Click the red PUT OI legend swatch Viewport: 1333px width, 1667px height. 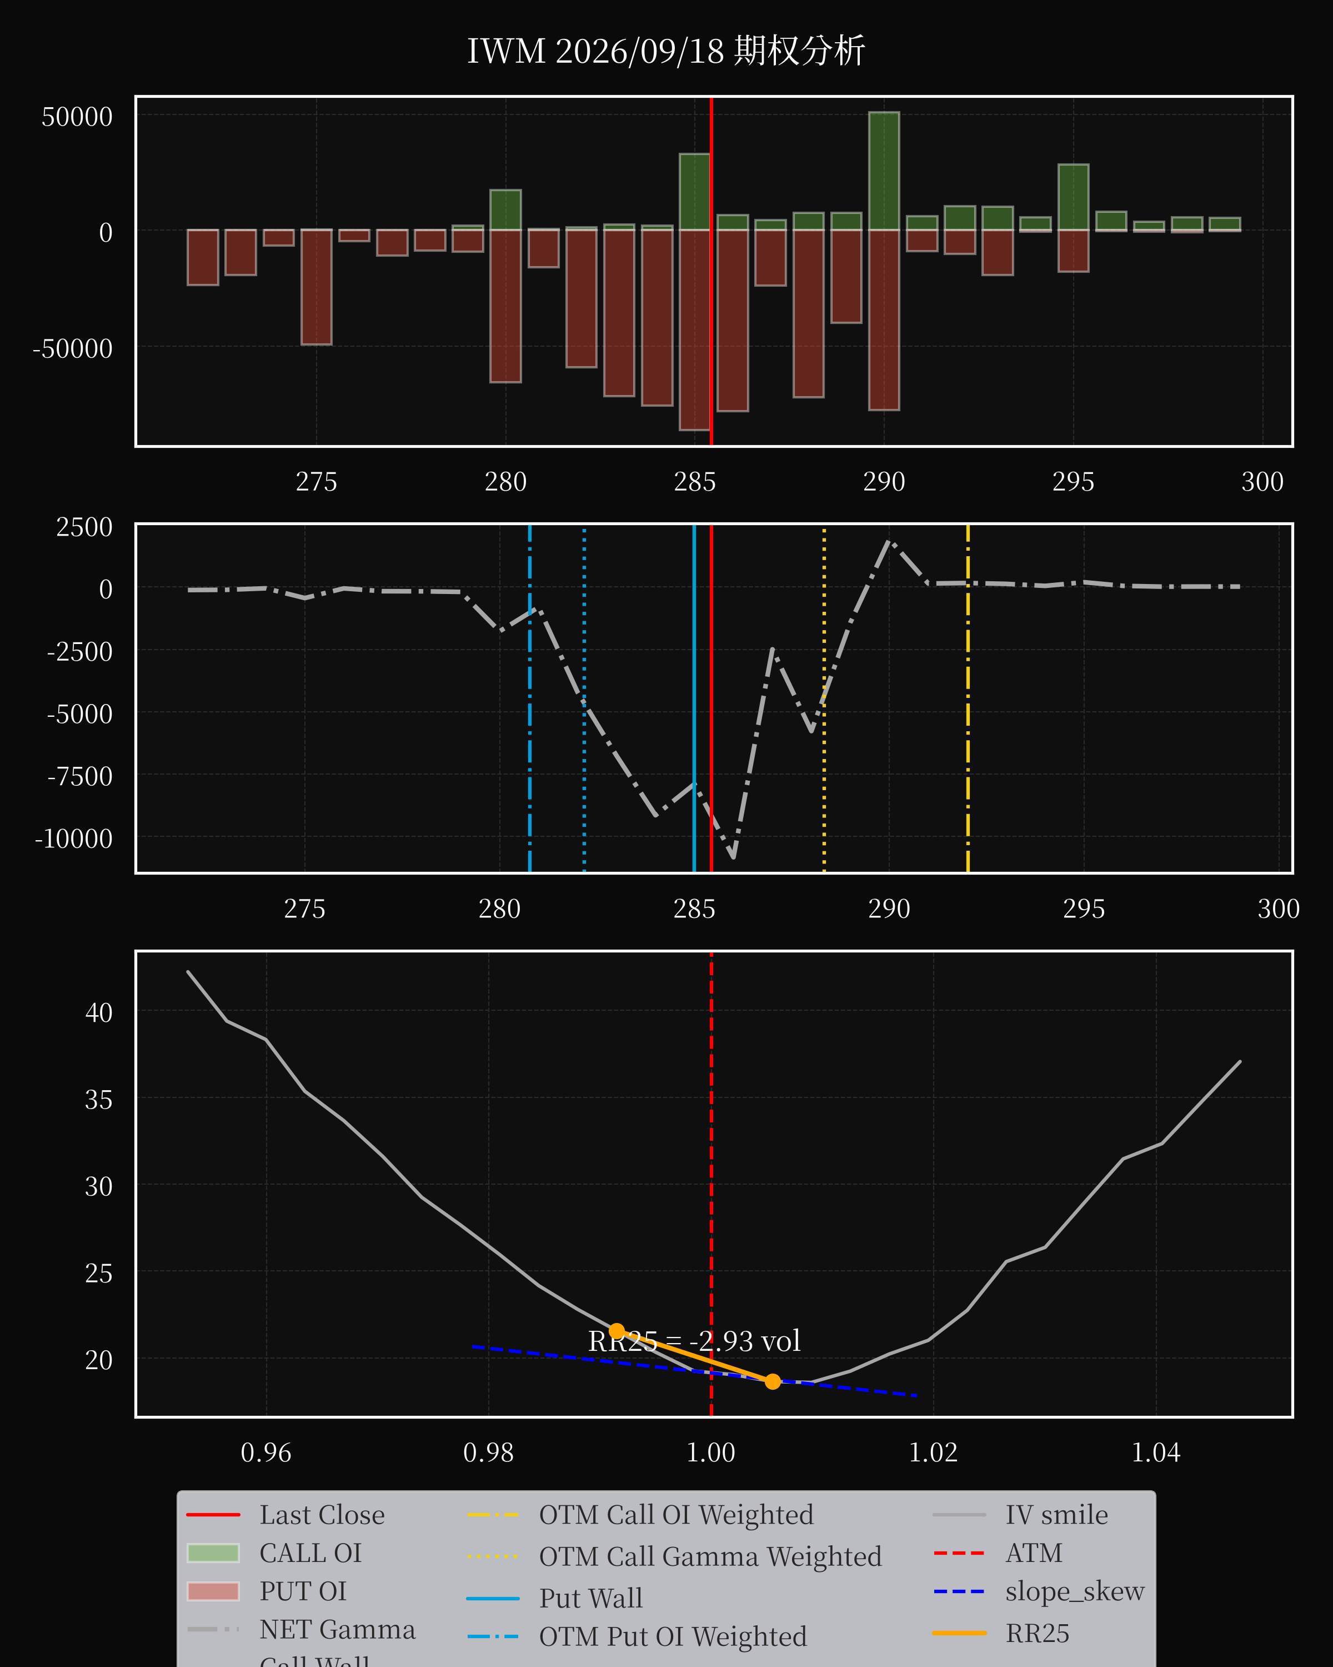(213, 1591)
